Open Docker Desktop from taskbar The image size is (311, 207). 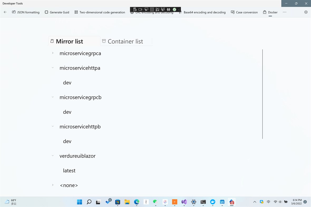(x=213, y=202)
